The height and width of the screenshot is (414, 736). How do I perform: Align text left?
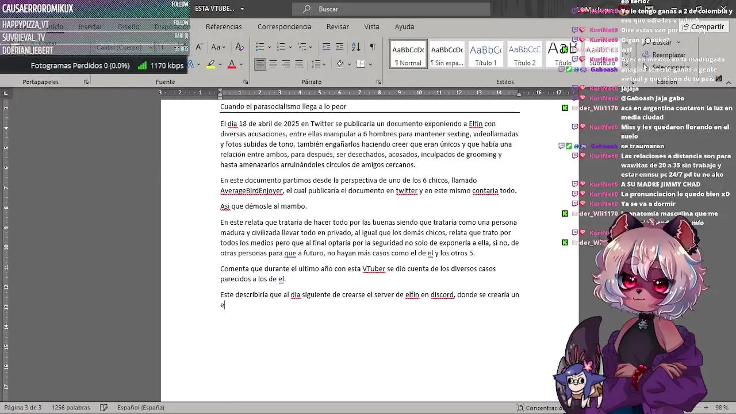260,64
